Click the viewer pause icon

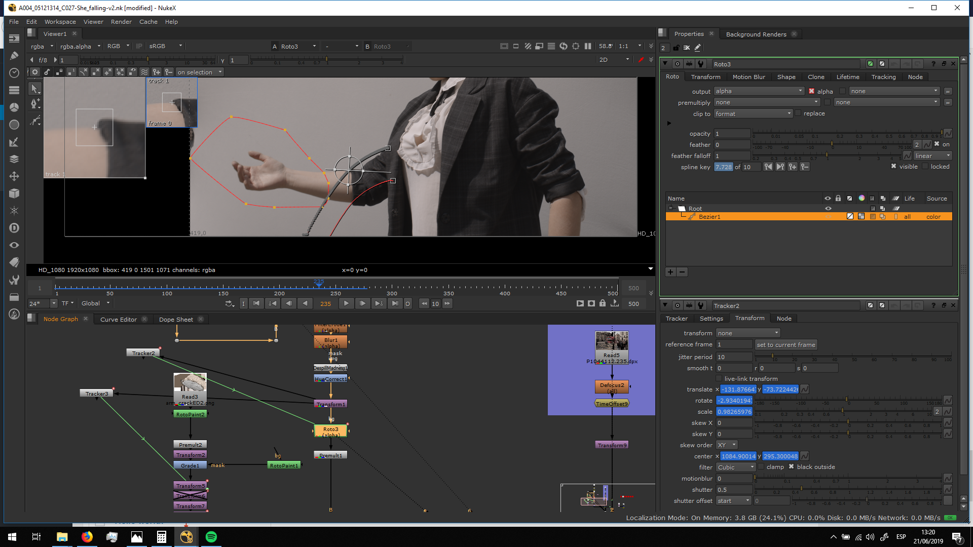(588, 46)
